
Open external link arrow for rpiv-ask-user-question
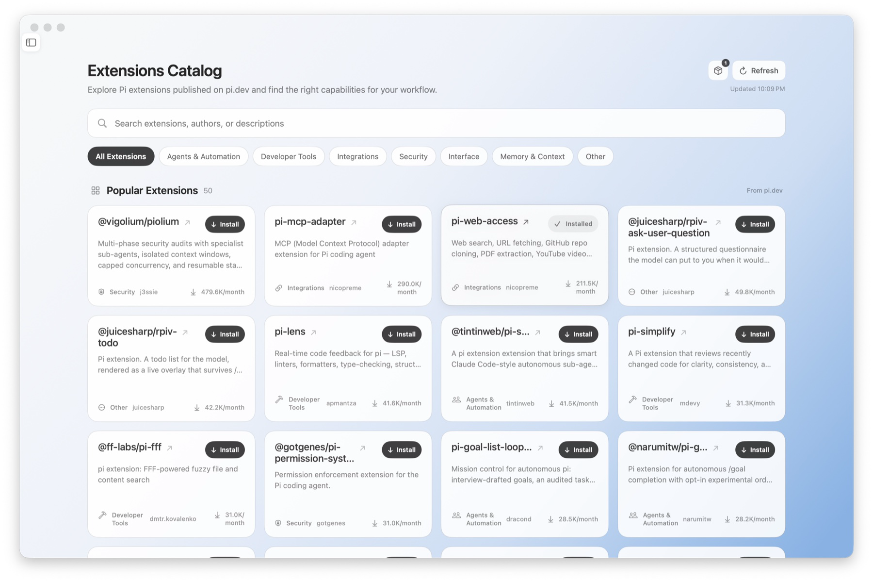point(718,223)
